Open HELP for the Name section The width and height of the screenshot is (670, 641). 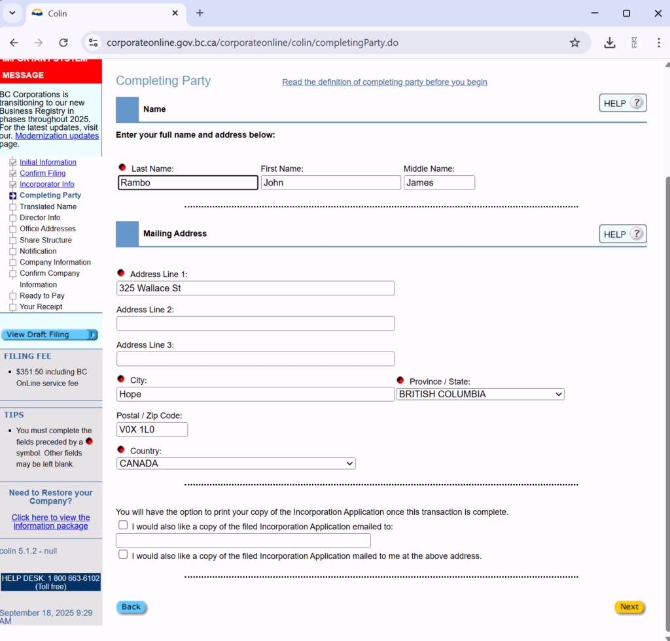pos(622,103)
